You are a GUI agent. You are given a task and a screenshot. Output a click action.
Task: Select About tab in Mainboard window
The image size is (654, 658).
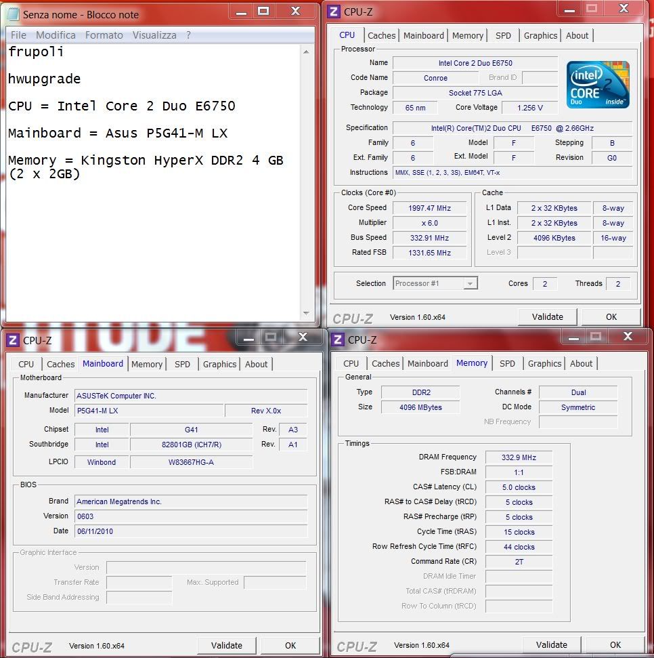click(x=256, y=365)
